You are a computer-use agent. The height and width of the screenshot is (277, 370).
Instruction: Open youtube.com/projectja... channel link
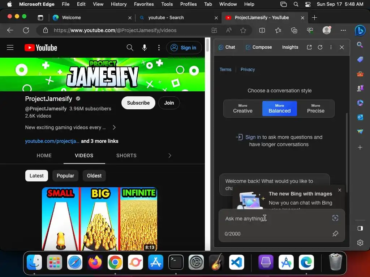pyautogui.click(x=52, y=141)
